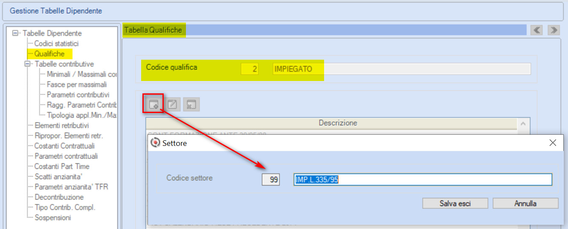This screenshot has height=229, width=568.
Task: Click the Codice qualifica label
Action: [171, 67]
